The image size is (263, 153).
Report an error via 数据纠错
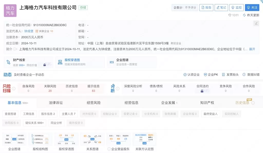point(251,75)
